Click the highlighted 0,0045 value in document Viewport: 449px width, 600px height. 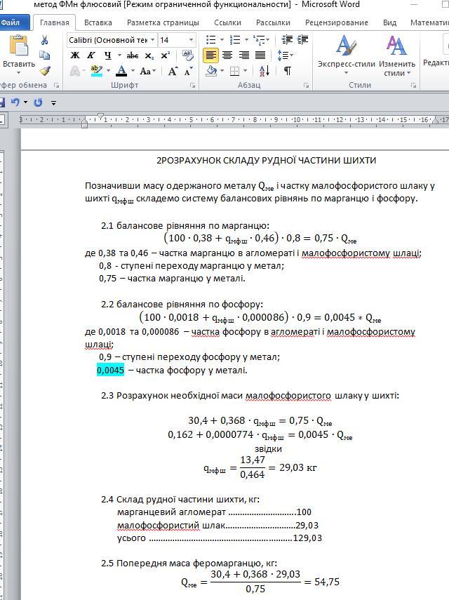coord(111,370)
